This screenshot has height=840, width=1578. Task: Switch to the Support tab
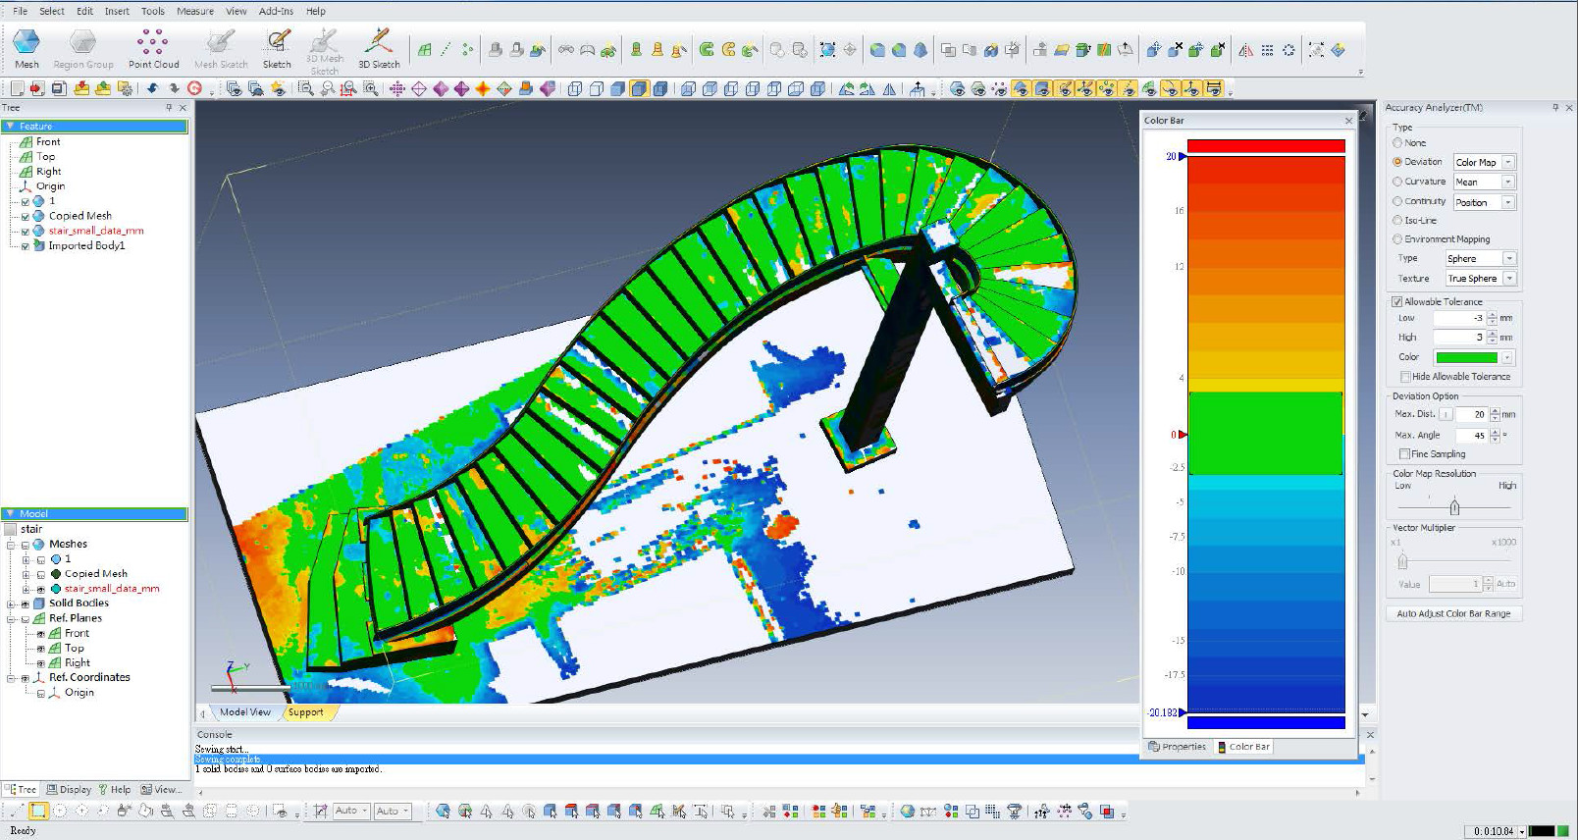coord(305,712)
